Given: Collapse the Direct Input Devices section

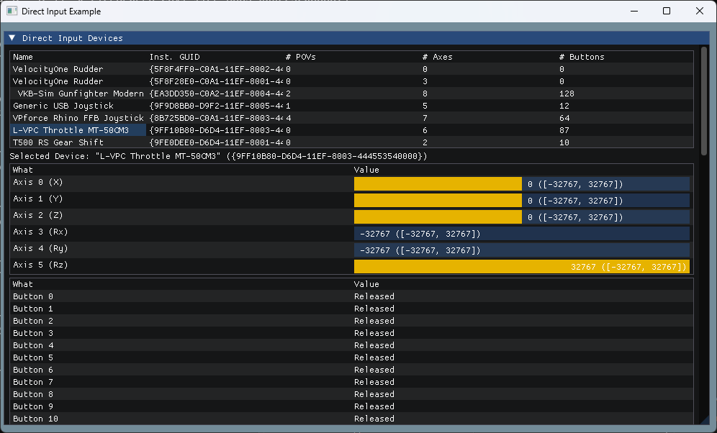Looking at the screenshot, I should pos(12,37).
